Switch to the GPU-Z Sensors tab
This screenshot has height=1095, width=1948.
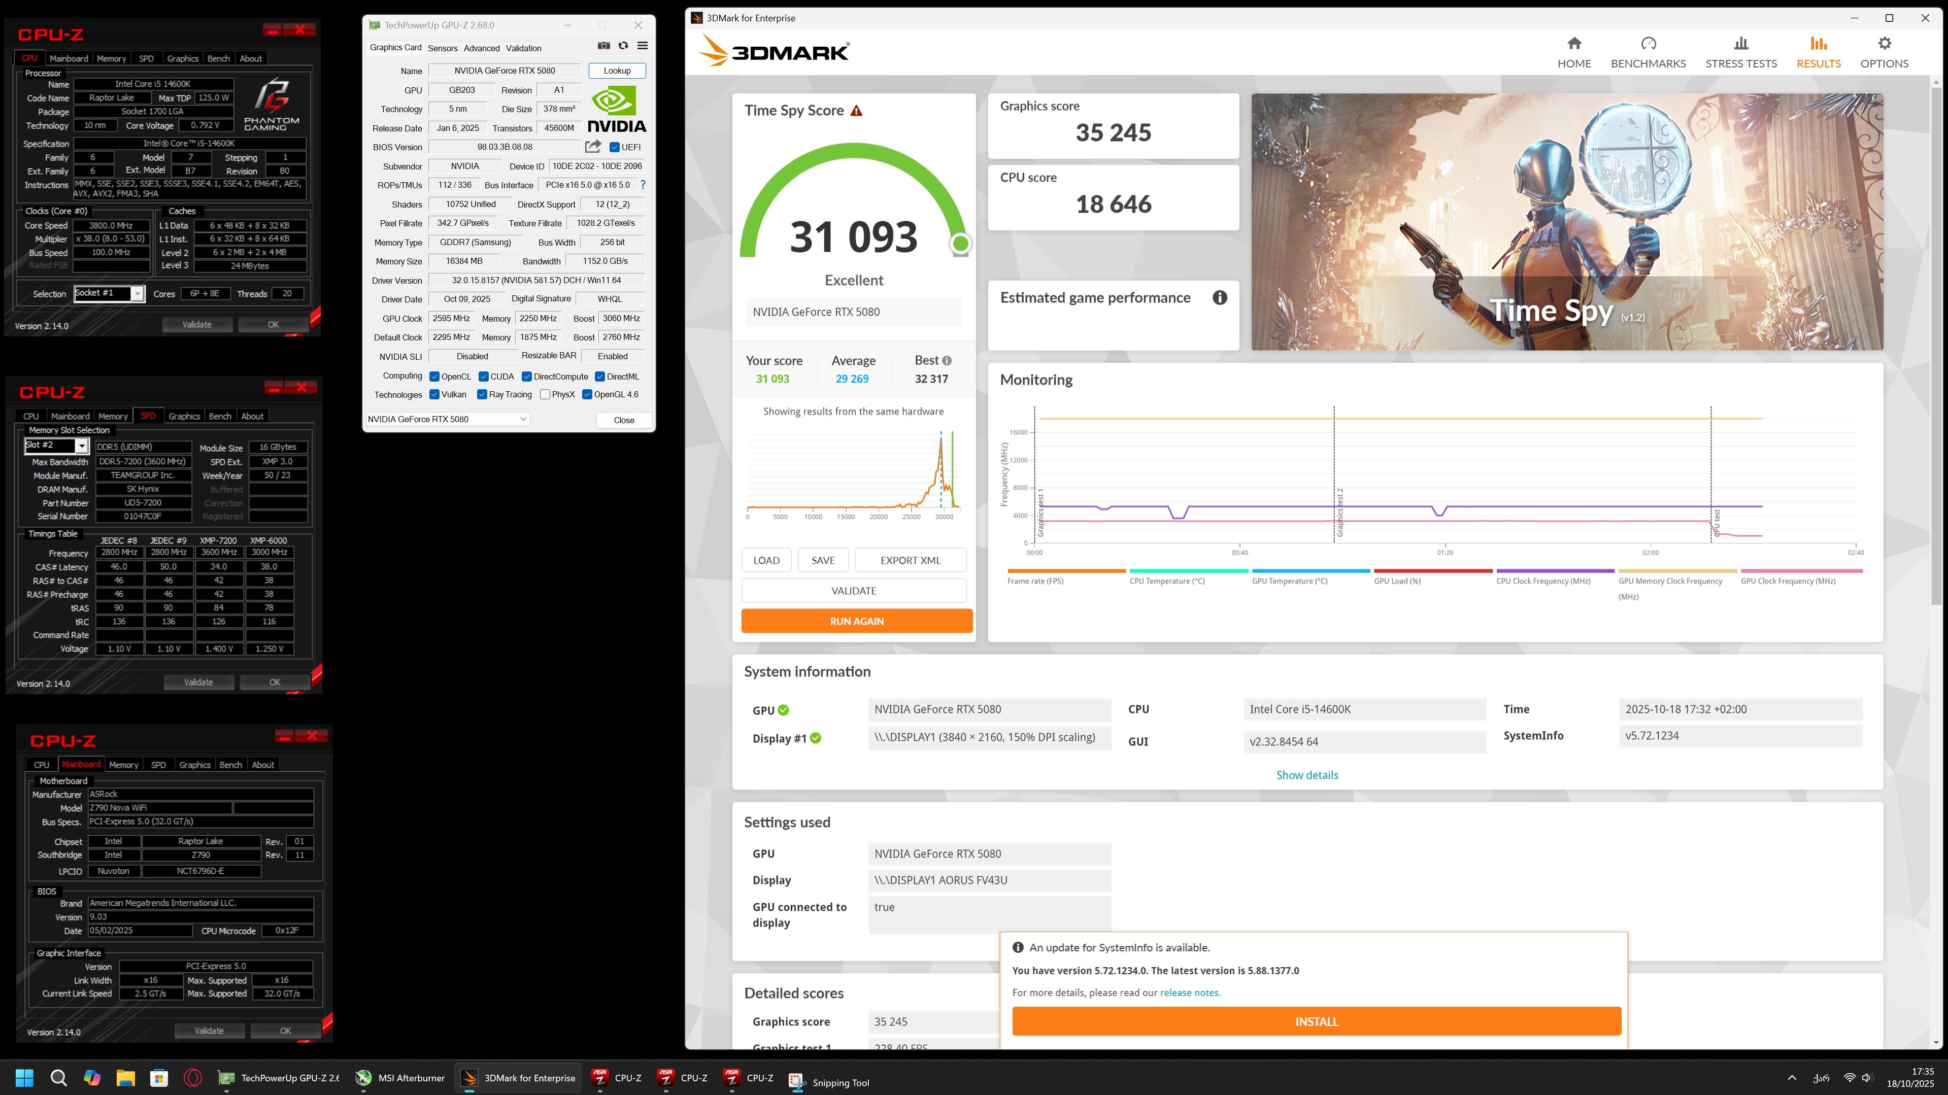click(x=443, y=48)
